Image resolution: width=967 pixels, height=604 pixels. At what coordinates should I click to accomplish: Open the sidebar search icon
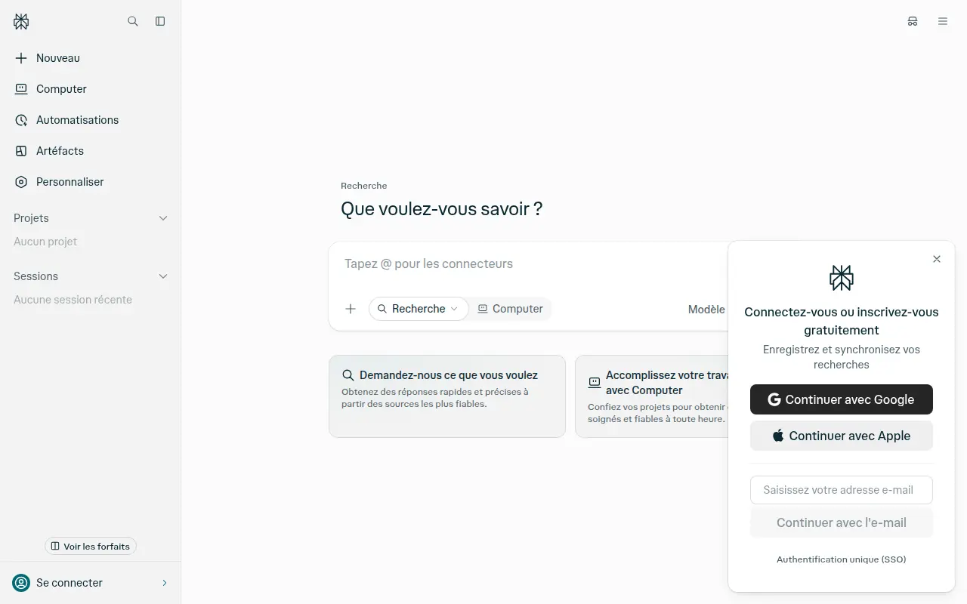pyautogui.click(x=133, y=21)
